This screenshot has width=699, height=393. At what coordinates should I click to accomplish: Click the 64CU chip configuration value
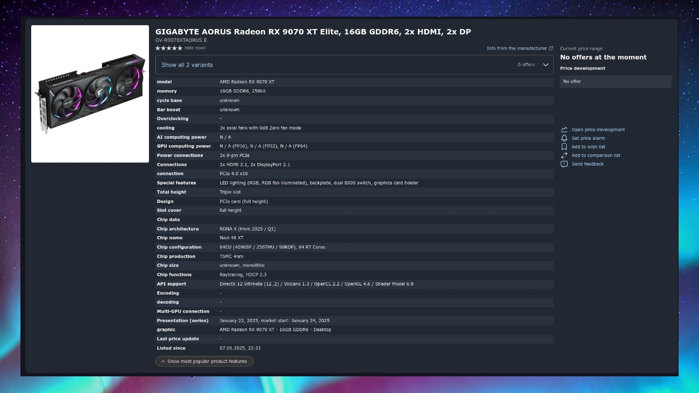tap(272, 247)
